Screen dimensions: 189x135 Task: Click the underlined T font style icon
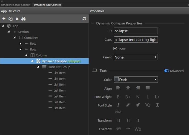[157, 105]
